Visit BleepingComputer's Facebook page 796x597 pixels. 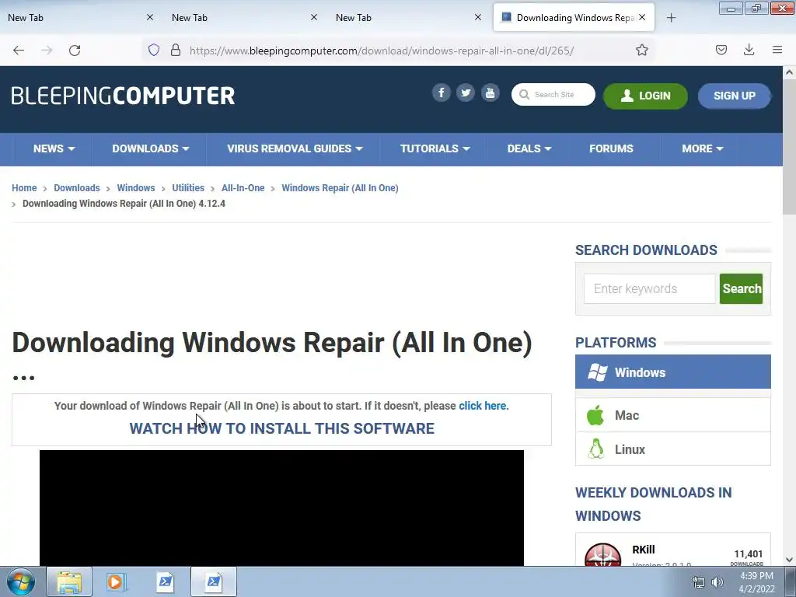tap(442, 93)
